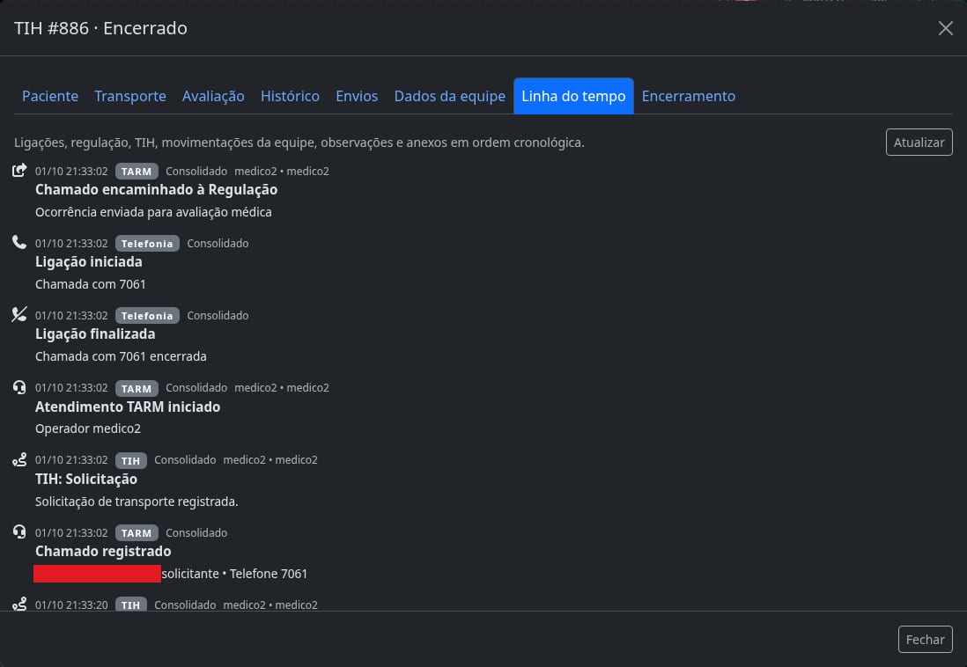Go to the Histórico tab

pos(290,96)
